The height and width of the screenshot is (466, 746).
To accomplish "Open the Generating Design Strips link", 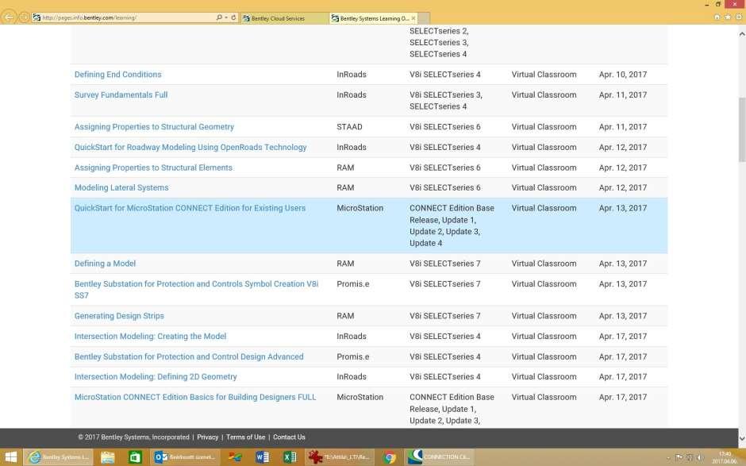I will (x=119, y=316).
